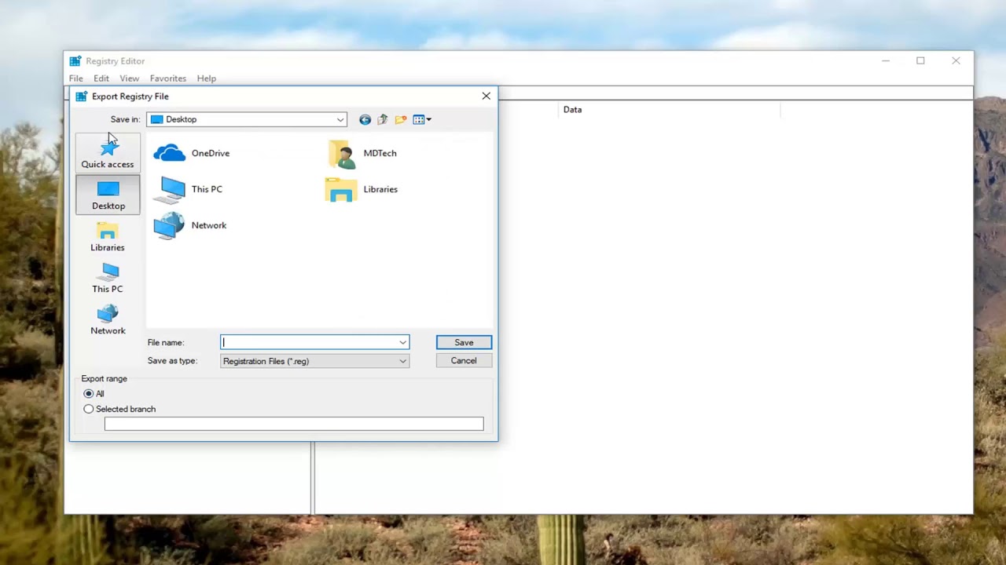This screenshot has width=1006, height=565.
Task: Click the Create New Folder icon
Action: [x=401, y=119]
